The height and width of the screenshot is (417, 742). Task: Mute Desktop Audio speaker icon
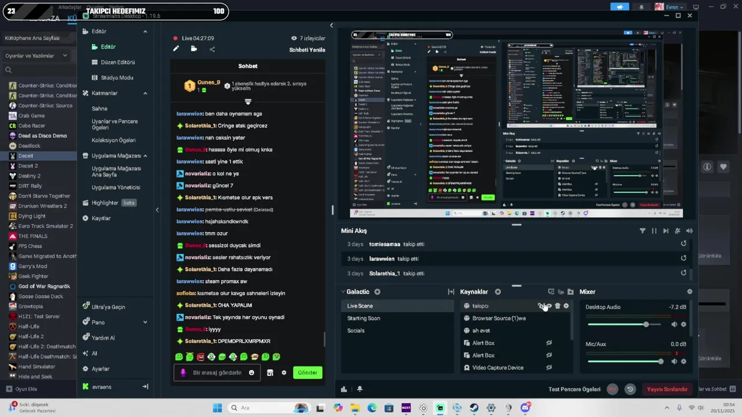click(674, 324)
